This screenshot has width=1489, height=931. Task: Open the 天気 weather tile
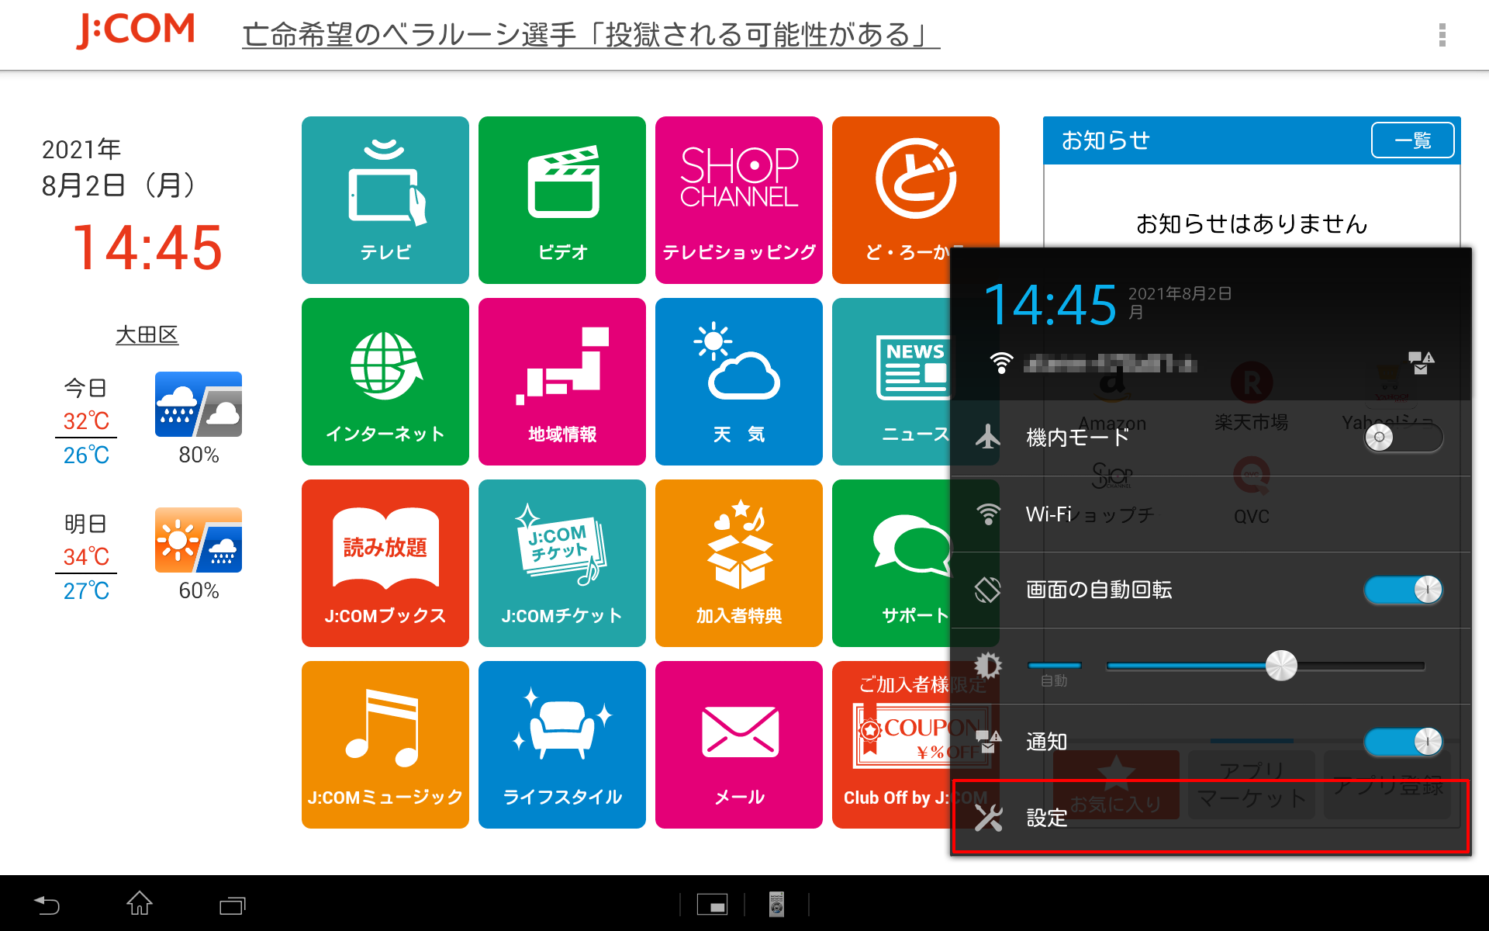[739, 382]
